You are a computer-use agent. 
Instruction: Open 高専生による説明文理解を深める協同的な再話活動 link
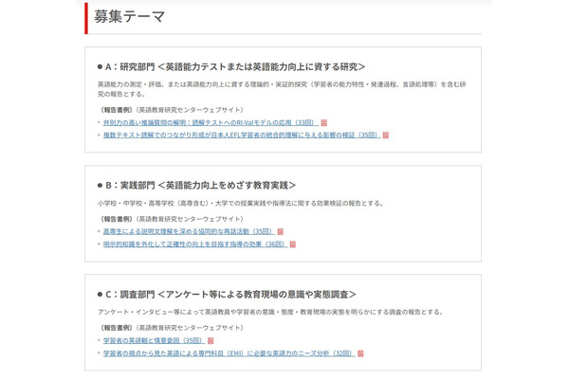pyautogui.click(x=189, y=231)
